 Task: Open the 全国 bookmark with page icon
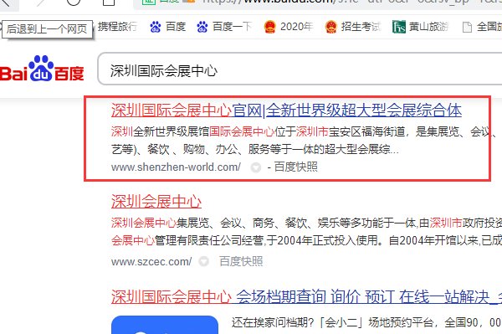click(x=482, y=27)
